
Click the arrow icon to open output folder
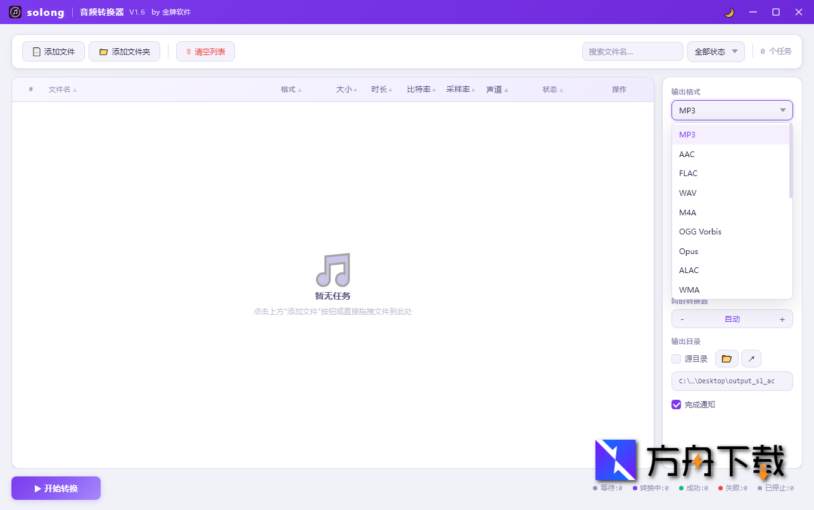point(751,358)
